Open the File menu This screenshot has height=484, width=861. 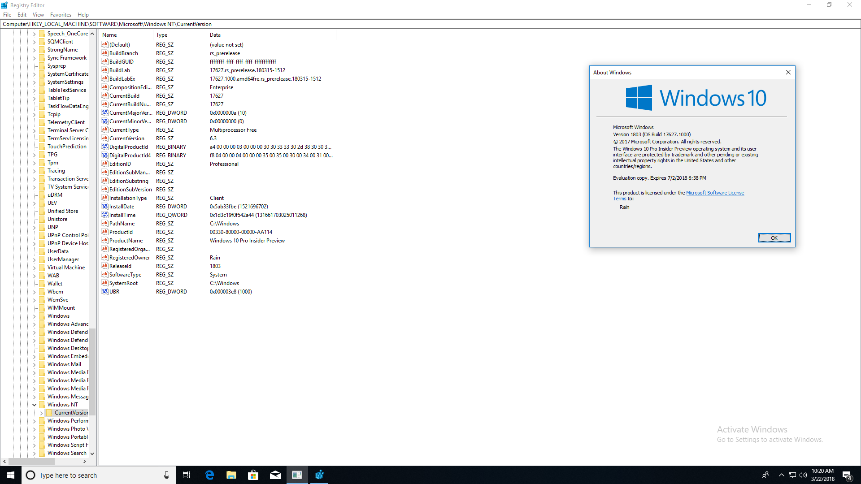tap(7, 15)
